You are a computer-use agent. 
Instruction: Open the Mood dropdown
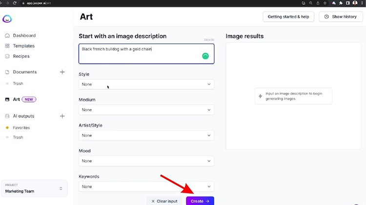[x=146, y=161]
